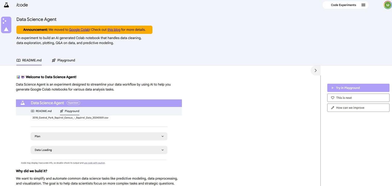392x186 pixels.
Task: Click the Playground rocket icon
Action: point(54,60)
